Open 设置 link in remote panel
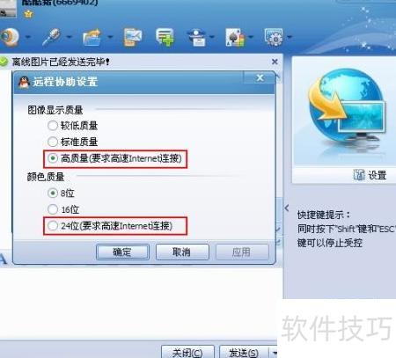This screenshot has width=396, height=358. [370, 175]
